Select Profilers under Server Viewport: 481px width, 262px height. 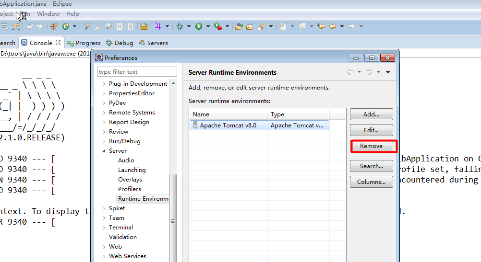click(130, 189)
